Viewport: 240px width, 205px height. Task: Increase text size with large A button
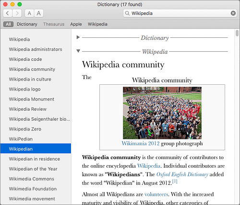pos(38,13)
